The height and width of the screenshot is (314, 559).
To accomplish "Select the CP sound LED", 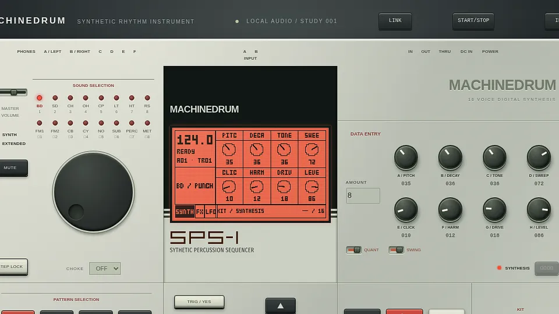I will pos(101,98).
